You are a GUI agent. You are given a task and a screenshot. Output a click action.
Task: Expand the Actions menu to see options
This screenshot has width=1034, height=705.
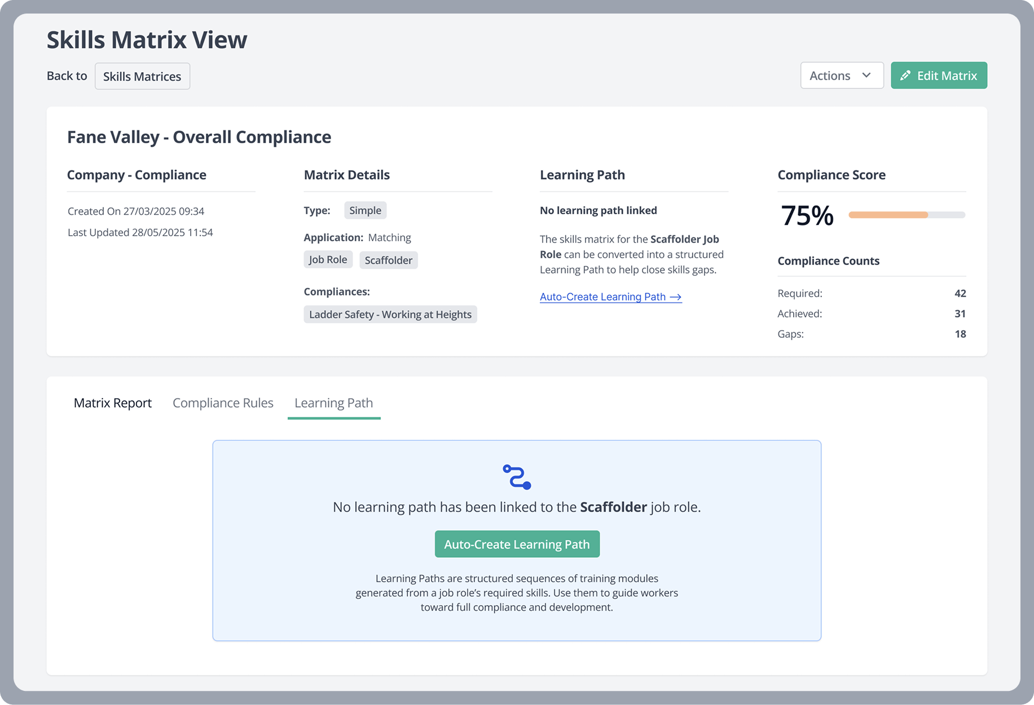pyautogui.click(x=842, y=75)
